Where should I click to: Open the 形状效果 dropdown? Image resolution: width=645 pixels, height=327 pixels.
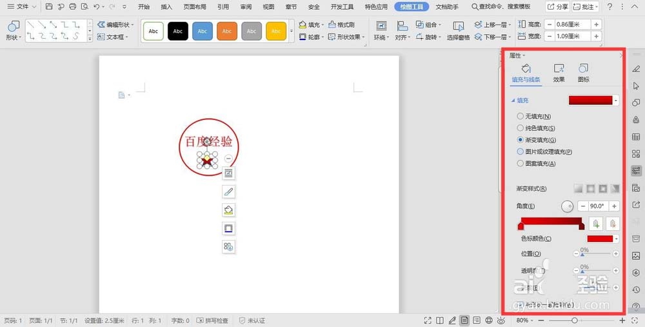[346, 37]
